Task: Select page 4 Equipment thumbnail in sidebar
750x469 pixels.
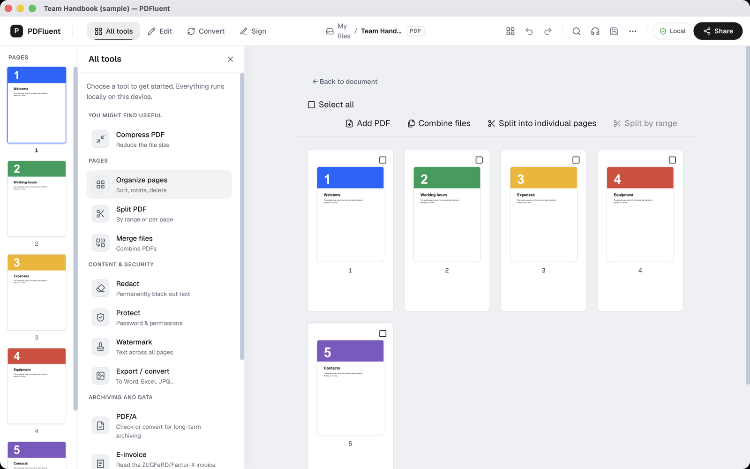Action: pyautogui.click(x=37, y=386)
